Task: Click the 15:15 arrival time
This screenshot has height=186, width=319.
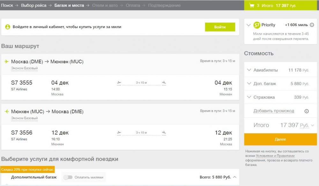Action: tap(228, 89)
